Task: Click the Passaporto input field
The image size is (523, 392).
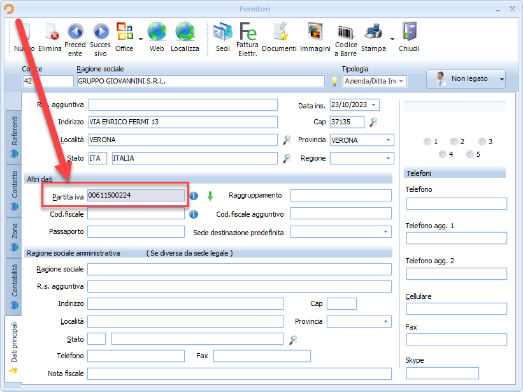Action: tap(136, 232)
